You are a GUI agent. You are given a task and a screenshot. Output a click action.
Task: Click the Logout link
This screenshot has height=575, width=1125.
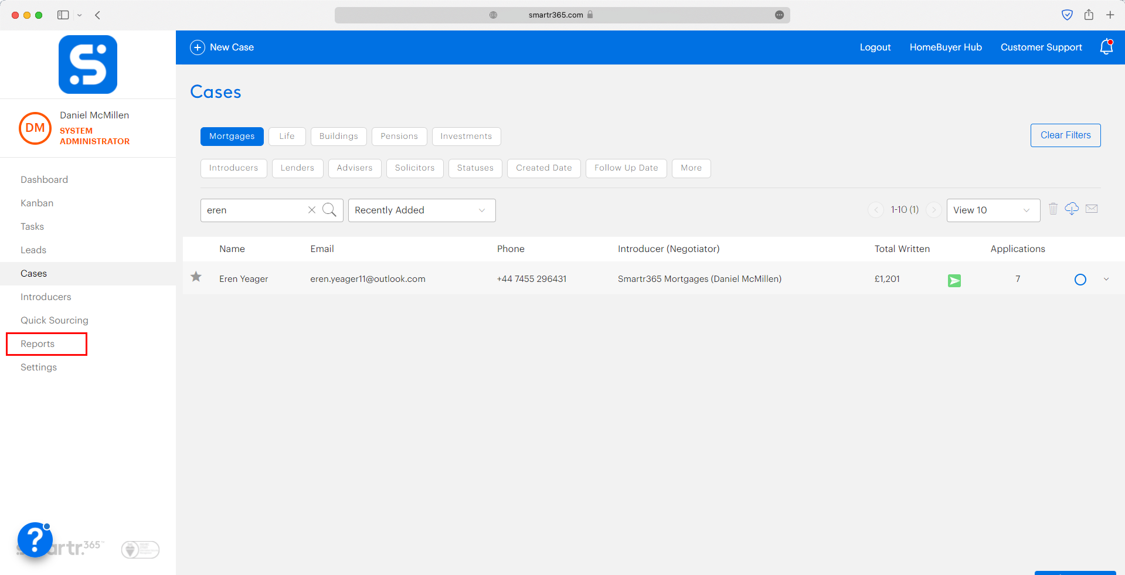[x=875, y=47]
